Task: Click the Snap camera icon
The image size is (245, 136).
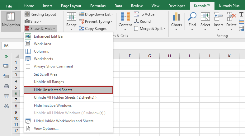Action: click(x=27, y=21)
